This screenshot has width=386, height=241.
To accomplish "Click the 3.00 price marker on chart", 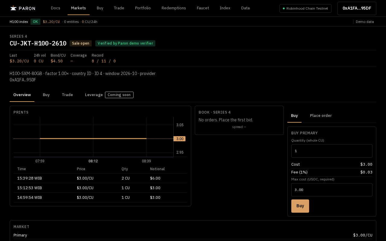I will [179, 139].
